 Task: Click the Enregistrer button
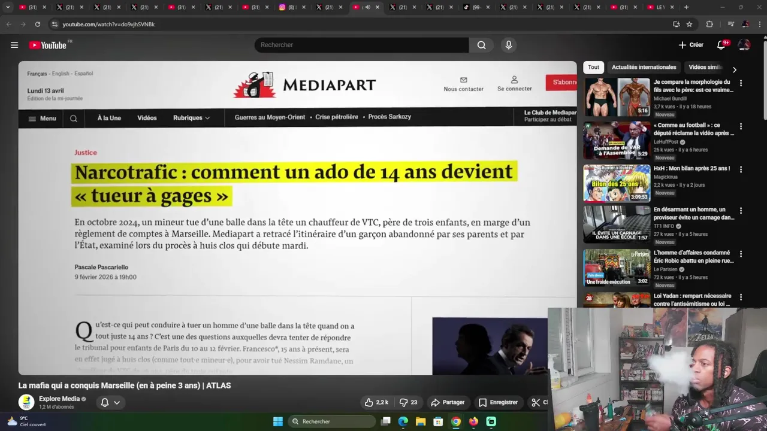point(498,402)
